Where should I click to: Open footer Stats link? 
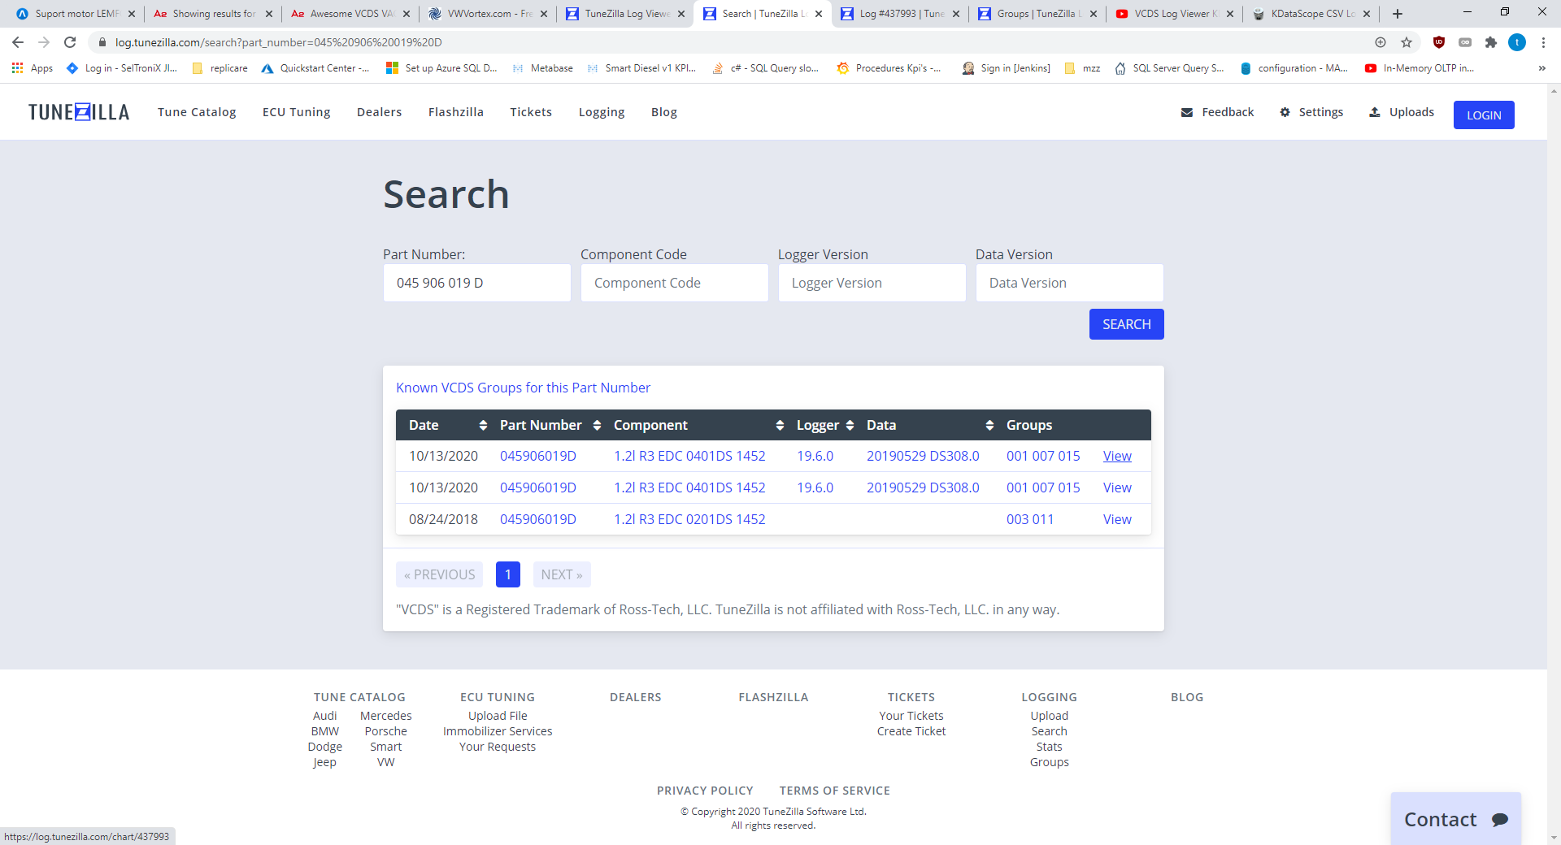tap(1049, 747)
